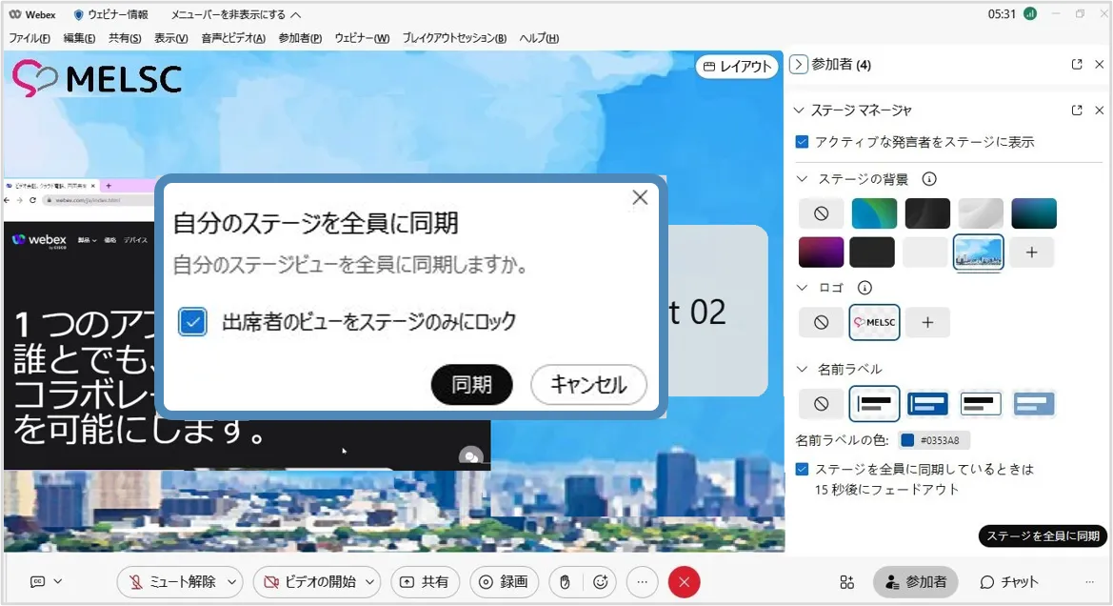Open the more options ellipsis in toolbar
The image size is (1113, 606).
tap(643, 582)
